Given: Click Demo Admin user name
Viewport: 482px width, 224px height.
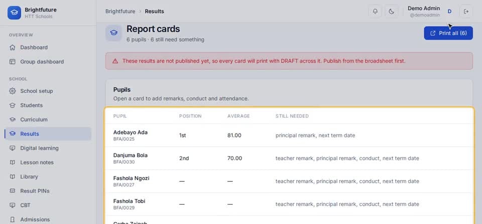Looking at the screenshot, I should pos(424,8).
